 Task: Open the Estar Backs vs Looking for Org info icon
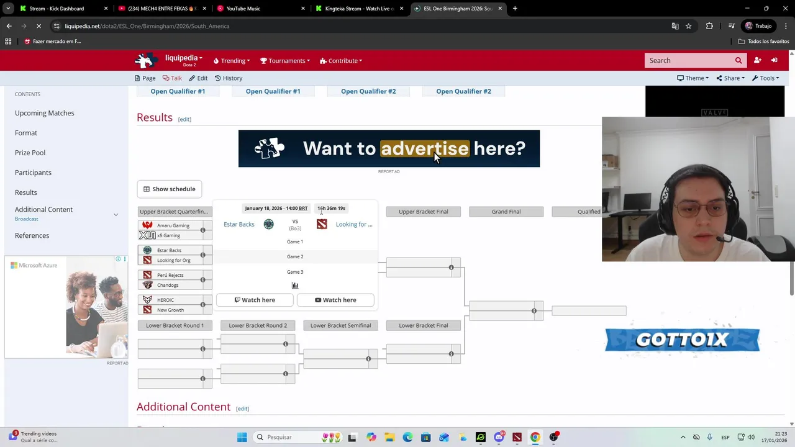pos(202,255)
